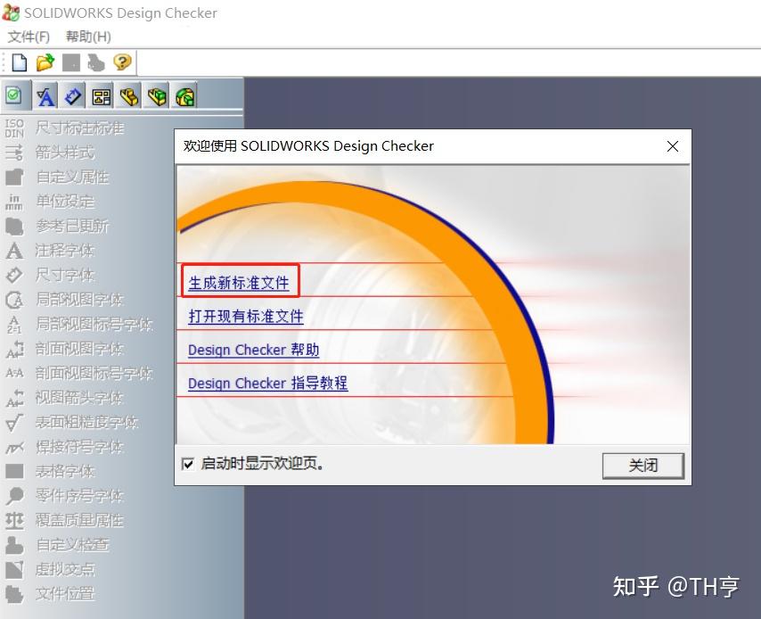This screenshot has width=761, height=619.
Task: Click the Open folder icon on the toolbar
Action: (x=43, y=62)
